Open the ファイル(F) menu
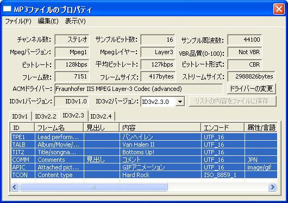The height and width of the screenshot is (203, 288). pos(18,21)
